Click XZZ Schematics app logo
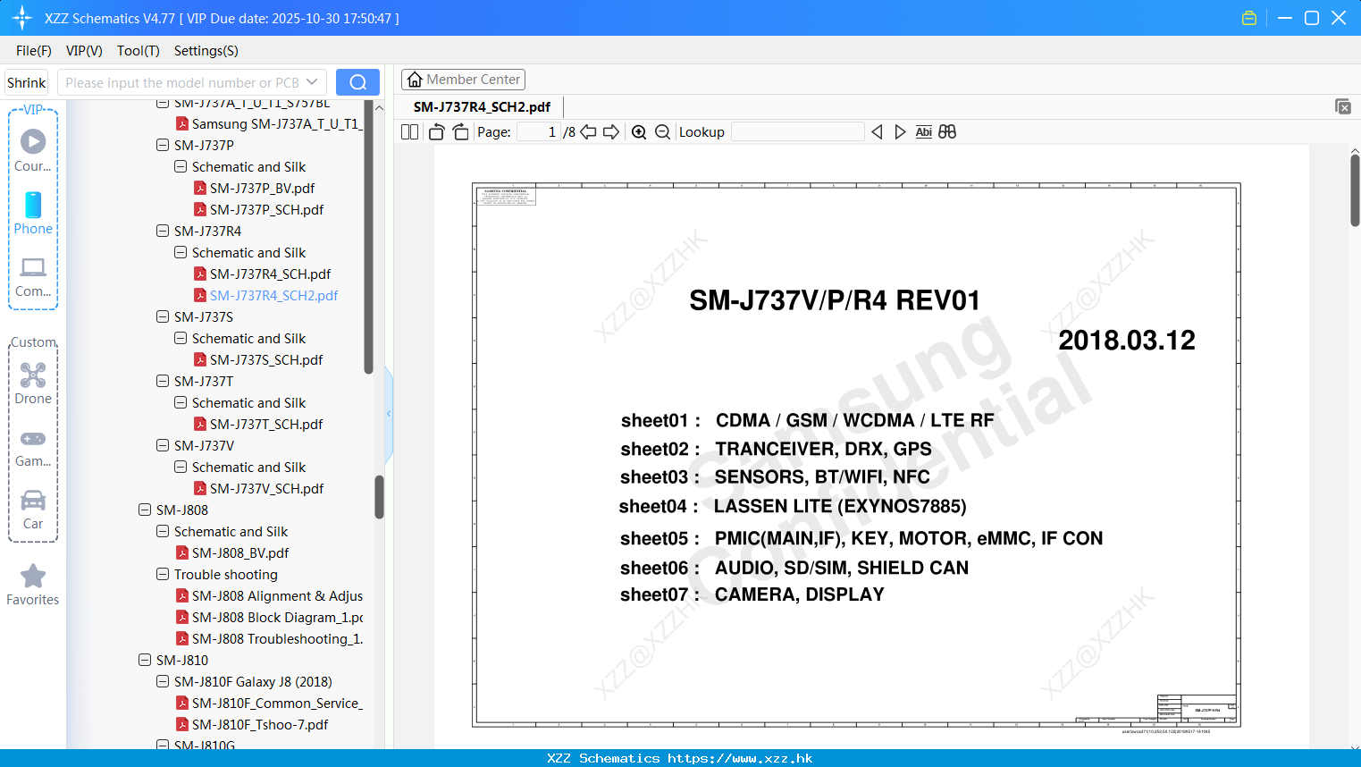Viewport: 1361px width, 767px height. coord(22,18)
